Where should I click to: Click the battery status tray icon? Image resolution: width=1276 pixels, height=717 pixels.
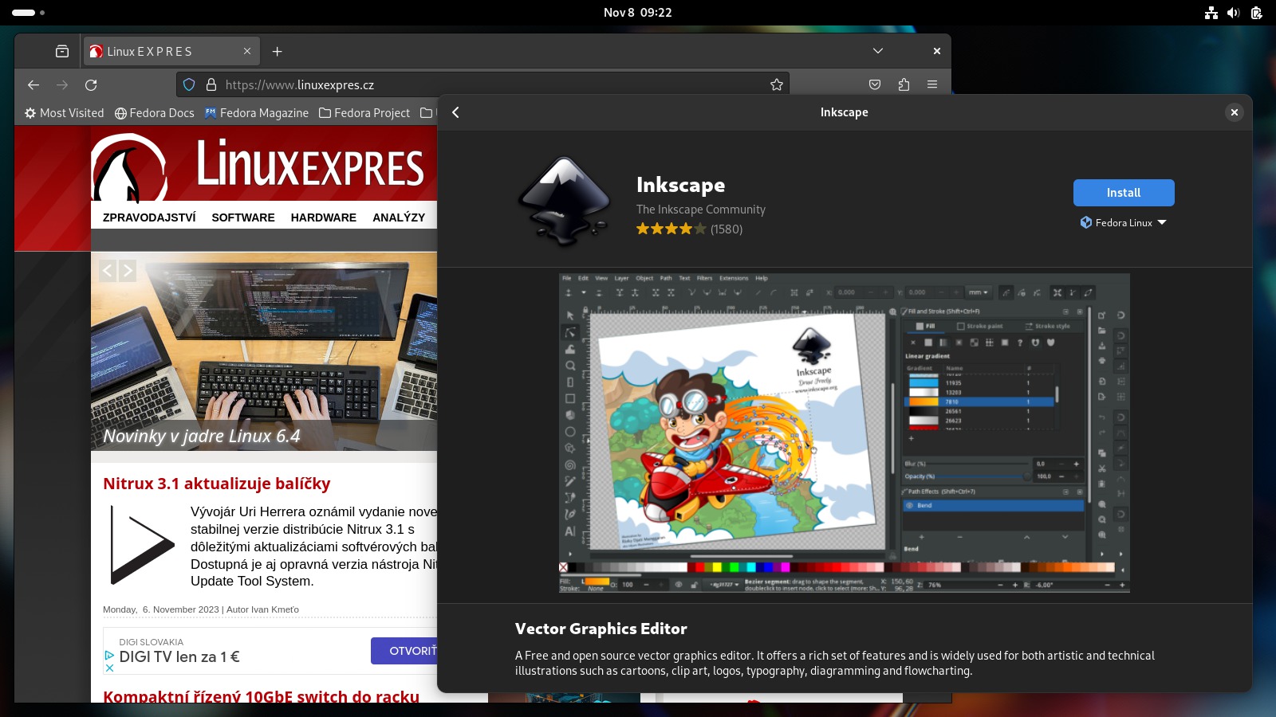(x=1256, y=13)
